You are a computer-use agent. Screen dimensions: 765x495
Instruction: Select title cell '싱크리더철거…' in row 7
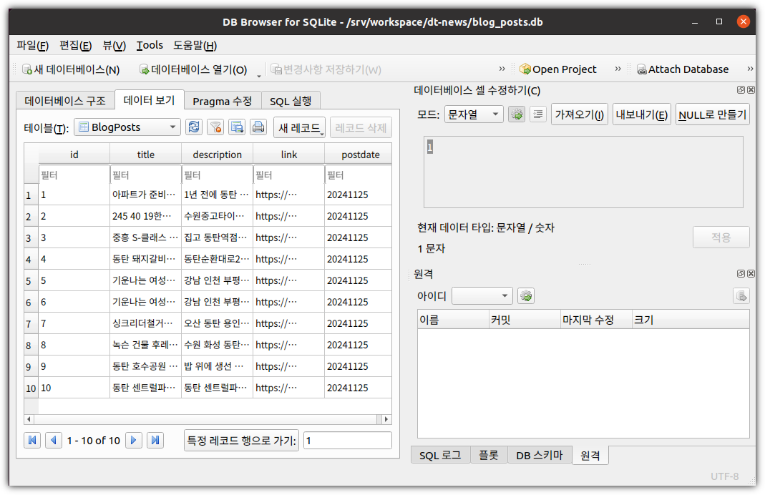tap(146, 323)
